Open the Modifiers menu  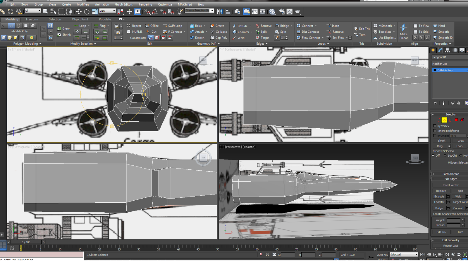point(83,4)
